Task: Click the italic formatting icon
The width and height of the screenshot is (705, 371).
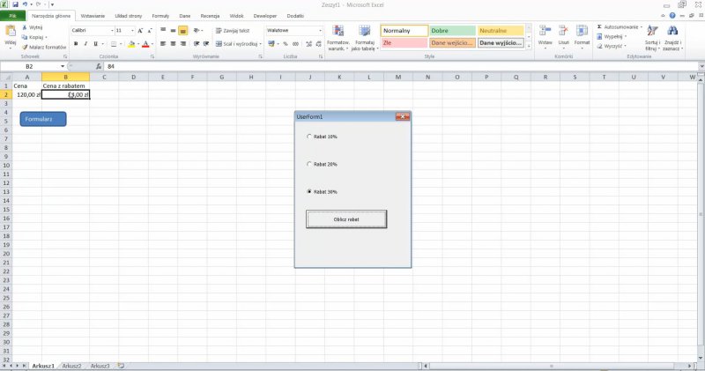Action: pyautogui.click(x=86, y=43)
